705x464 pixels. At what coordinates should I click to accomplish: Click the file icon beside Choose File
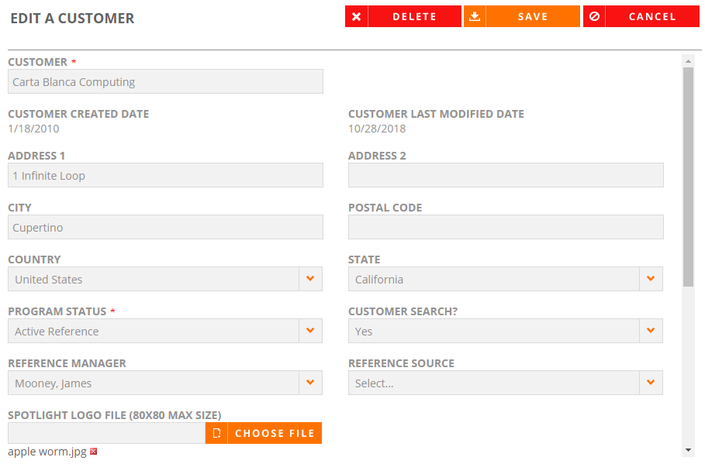click(216, 433)
